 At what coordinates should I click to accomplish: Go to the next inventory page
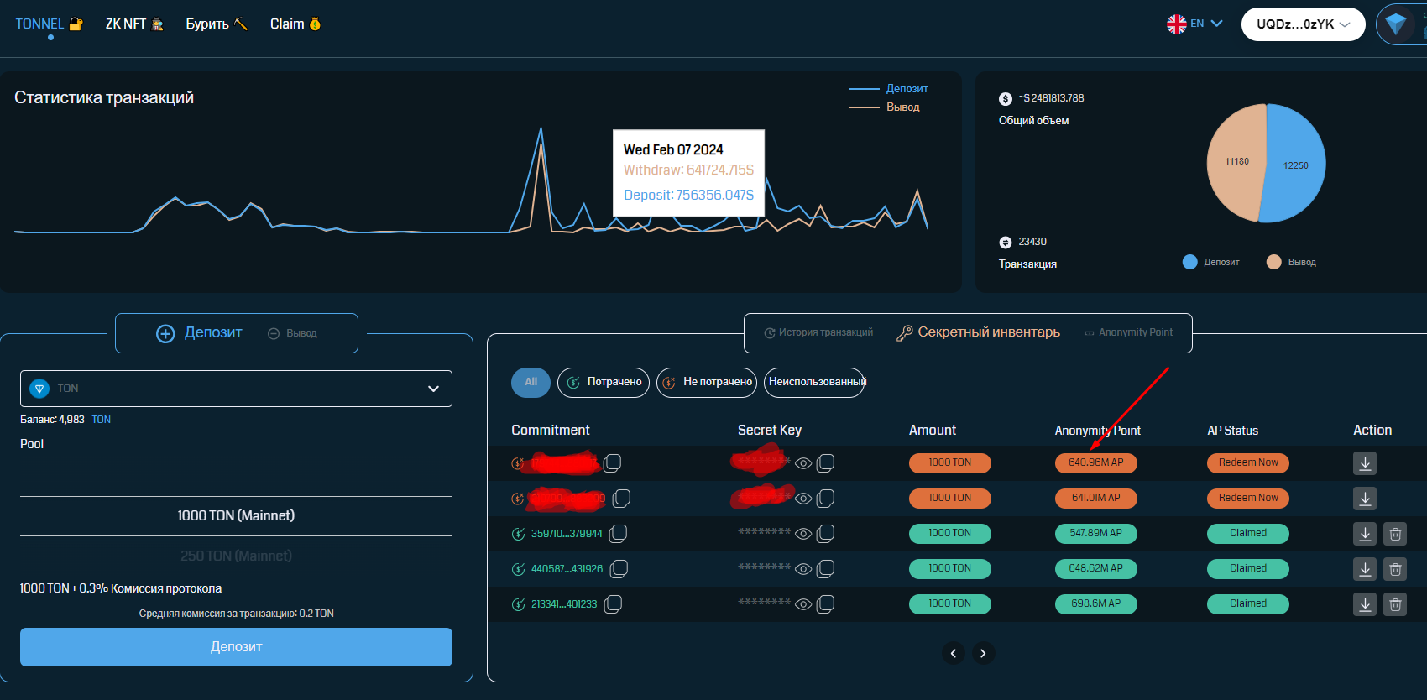(x=983, y=653)
